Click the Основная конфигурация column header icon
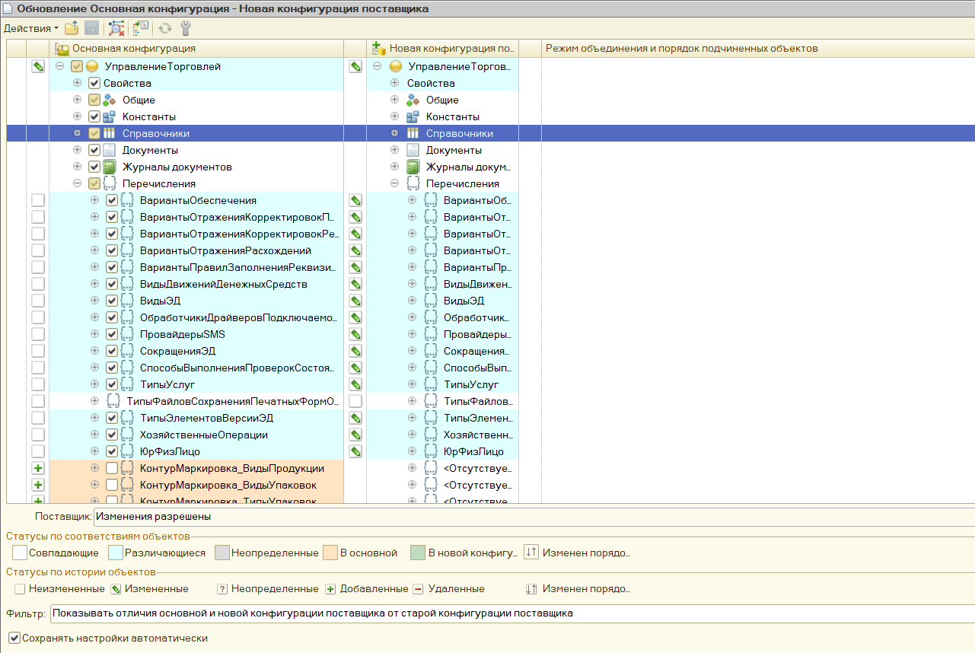Image resolution: width=975 pixels, height=653 pixels. 62,49
